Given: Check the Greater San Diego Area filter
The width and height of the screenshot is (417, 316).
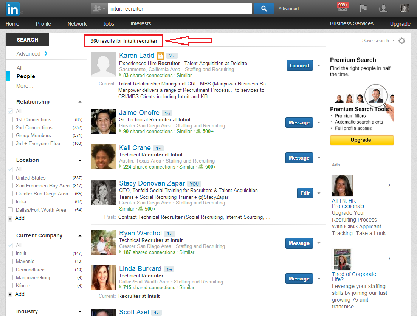Looking at the screenshot, I should pyautogui.click(x=10, y=194).
